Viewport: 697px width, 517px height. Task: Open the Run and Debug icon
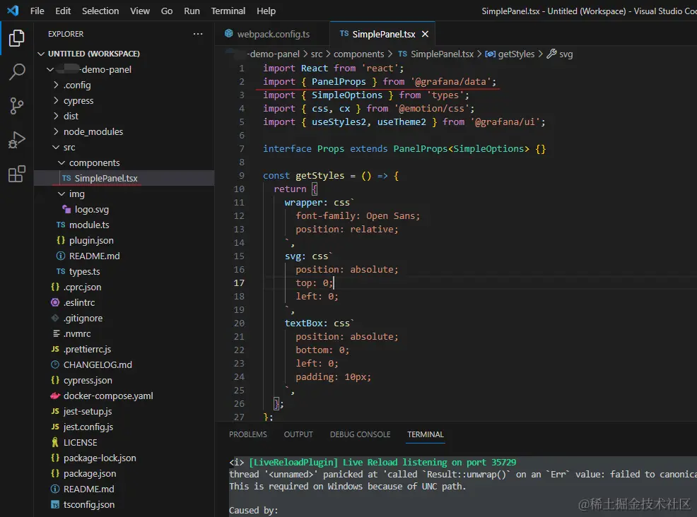(17, 140)
